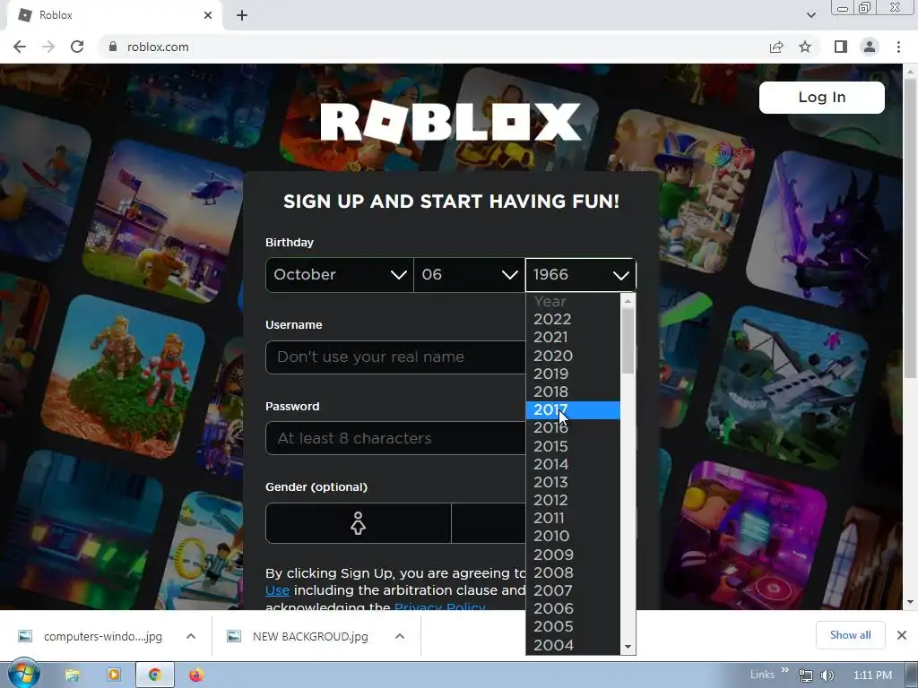918x688 pixels.
Task: Click the year list scroll-down arrow
Action: pyautogui.click(x=628, y=647)
